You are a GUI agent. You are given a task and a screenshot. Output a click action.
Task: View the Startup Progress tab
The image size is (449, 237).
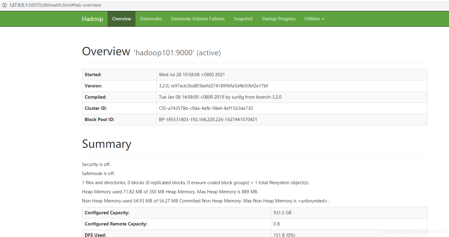click(278, 19)
